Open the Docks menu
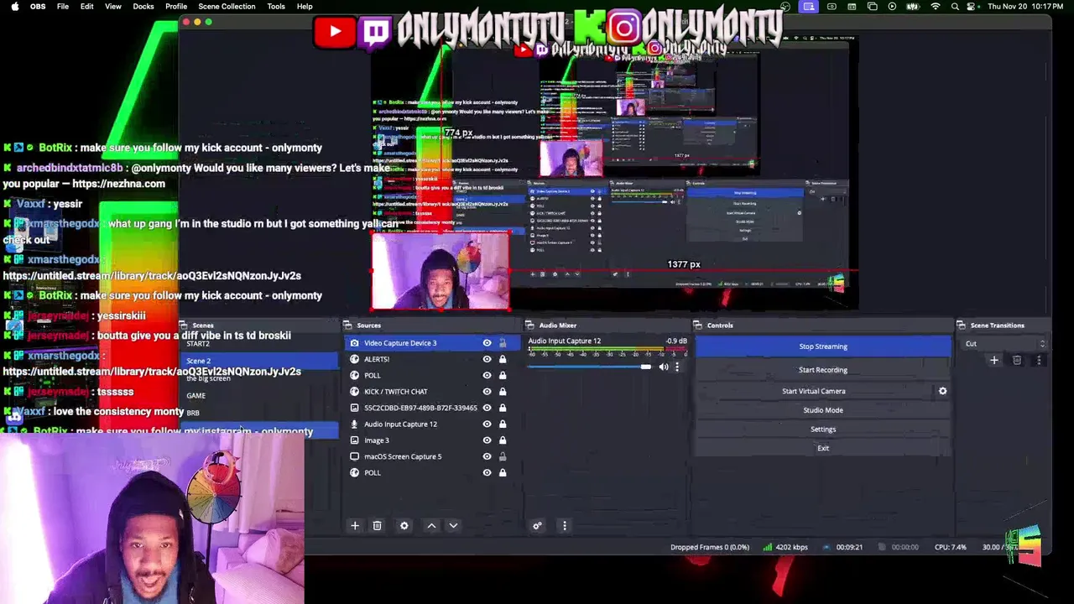This screenshot has width=1074, height=604. [x=143, y=7]
